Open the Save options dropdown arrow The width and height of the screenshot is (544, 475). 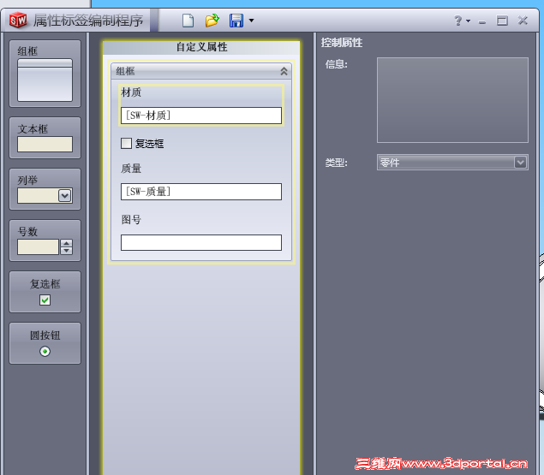[252, 21]
